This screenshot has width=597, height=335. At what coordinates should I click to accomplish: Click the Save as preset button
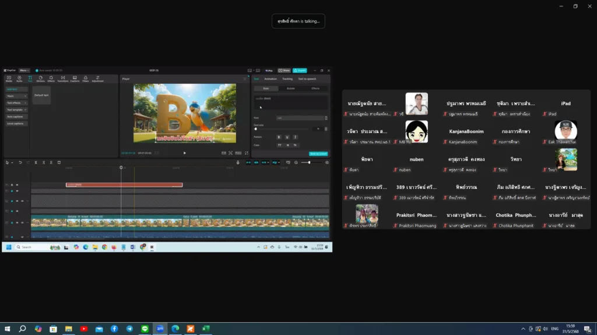pos(318,154)
